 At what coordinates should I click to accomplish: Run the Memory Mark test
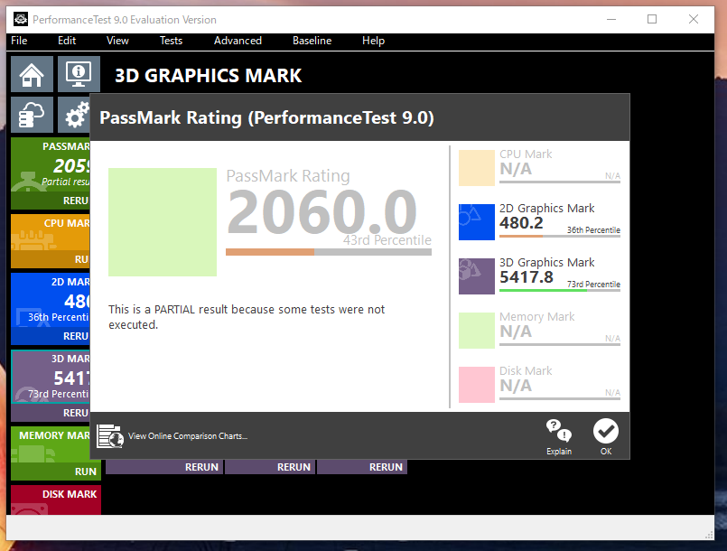(x=56, y=472)
